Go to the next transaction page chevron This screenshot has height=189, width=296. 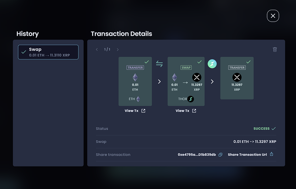(118, 49)
